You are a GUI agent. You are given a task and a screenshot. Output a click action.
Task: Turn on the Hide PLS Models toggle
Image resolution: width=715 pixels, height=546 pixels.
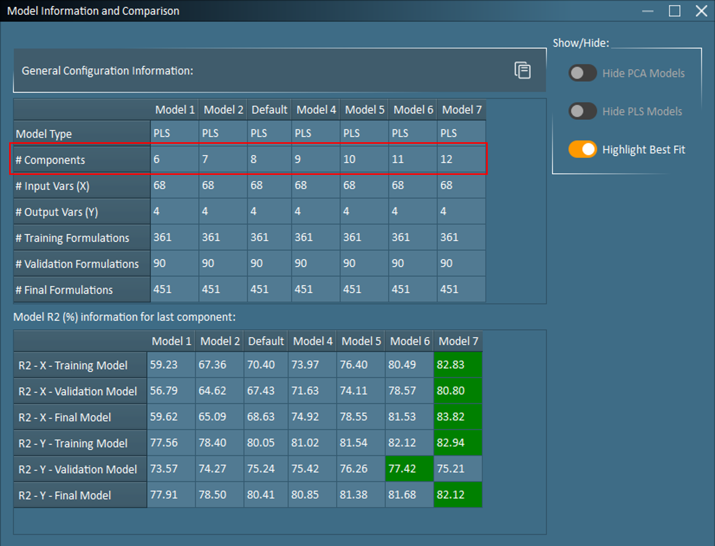point(582,111)
